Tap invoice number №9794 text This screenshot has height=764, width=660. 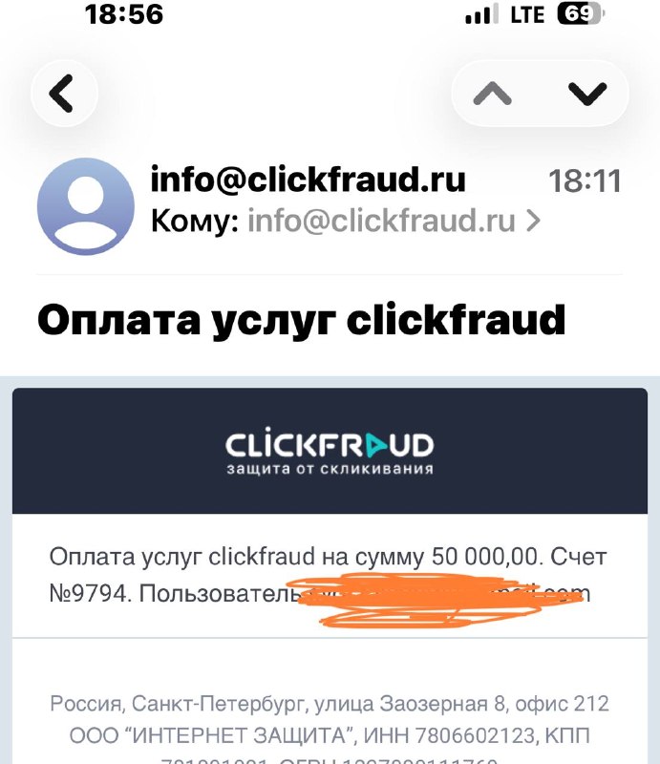[90, 593]
